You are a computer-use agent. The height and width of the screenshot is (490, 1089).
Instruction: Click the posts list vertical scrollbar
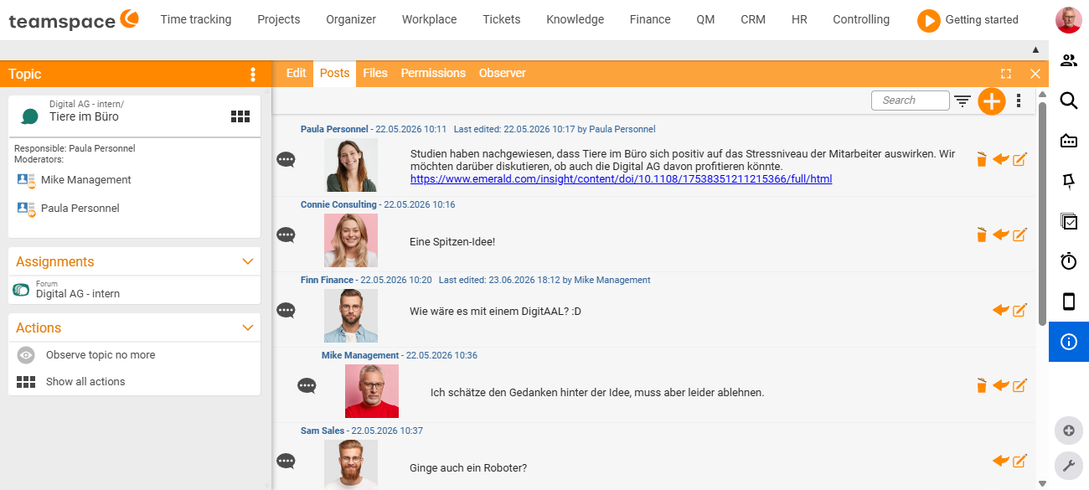(1042, 214)
